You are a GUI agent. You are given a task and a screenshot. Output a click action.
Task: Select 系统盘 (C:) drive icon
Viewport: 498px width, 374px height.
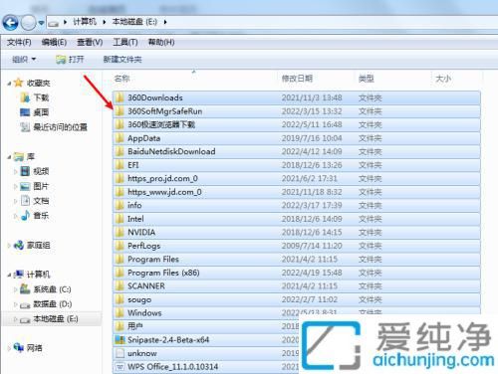click(x=25, y=288)
